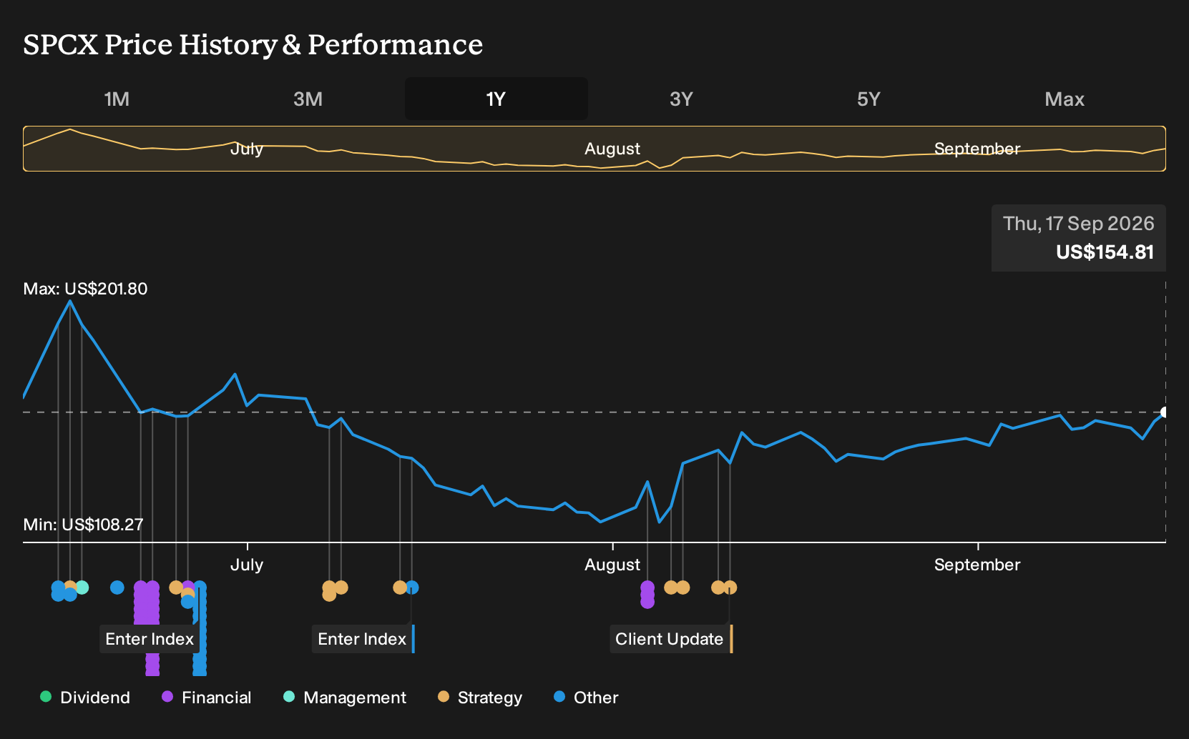Image resolution: width=1189 pixels, height=739 pixels.
Task: Choose the 5Y time range
Action: point(868,99)
